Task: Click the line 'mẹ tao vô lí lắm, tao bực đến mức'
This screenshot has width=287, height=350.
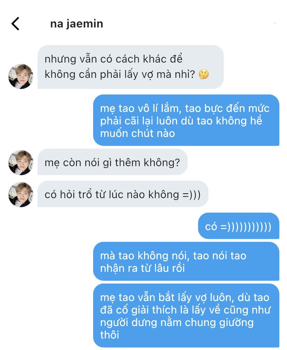Action: coord(185,108)
